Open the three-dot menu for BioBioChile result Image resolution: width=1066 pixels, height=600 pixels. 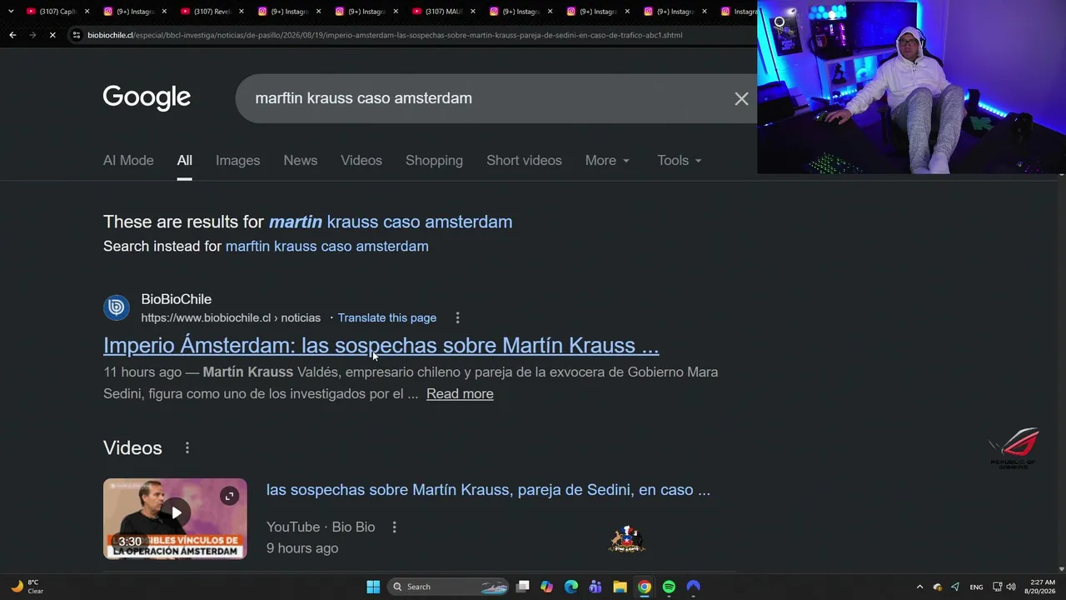[x=457, y=317]
